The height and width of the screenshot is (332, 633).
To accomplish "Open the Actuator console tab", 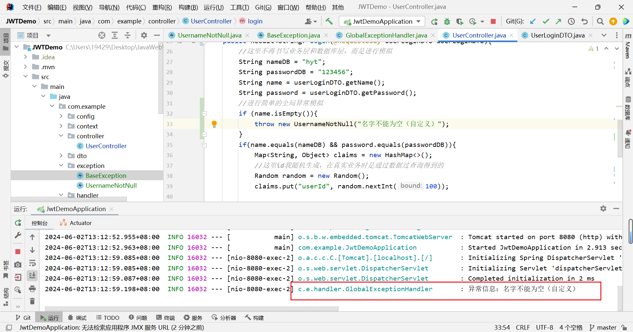I will point(80,223).
